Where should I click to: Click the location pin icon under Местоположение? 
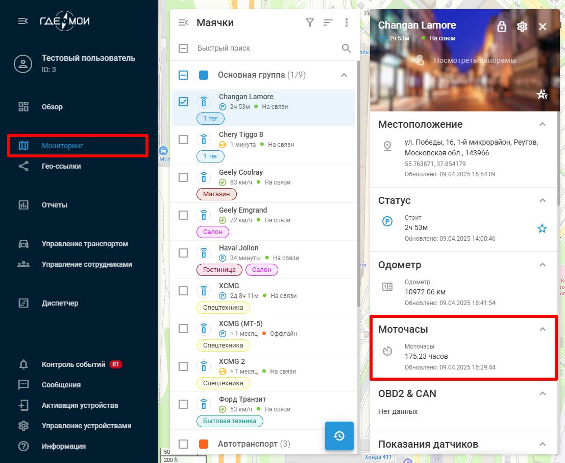[x=386, y=146]
